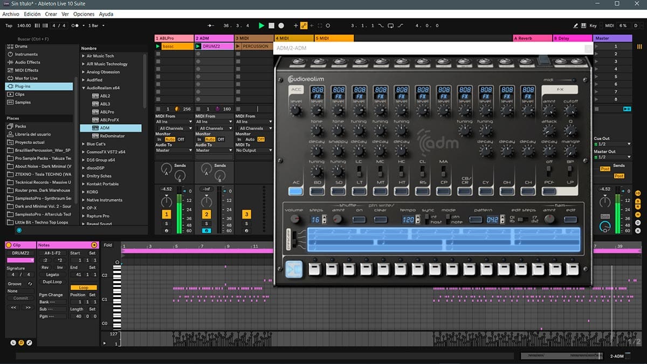Screen dimensions: 647x364
Task: Click the Legato button
Action: [52, 274]
